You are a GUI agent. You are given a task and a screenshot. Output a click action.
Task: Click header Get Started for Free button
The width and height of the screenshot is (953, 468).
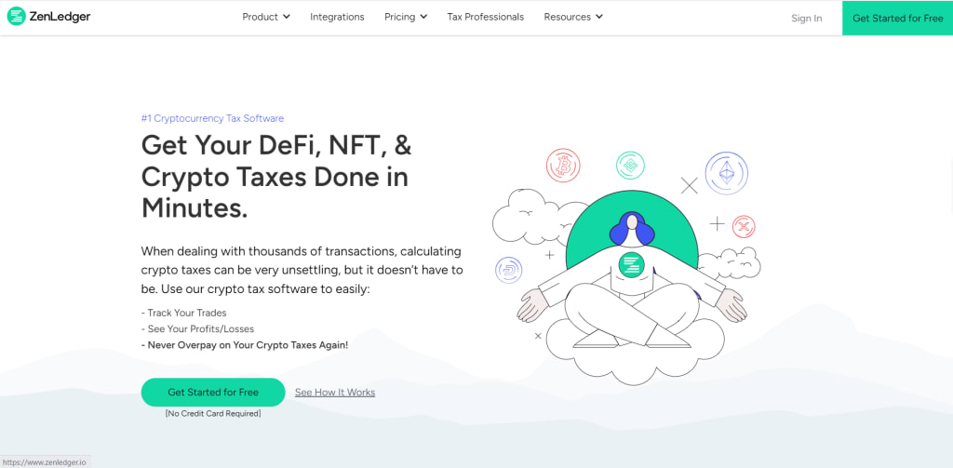pos(898,19)
